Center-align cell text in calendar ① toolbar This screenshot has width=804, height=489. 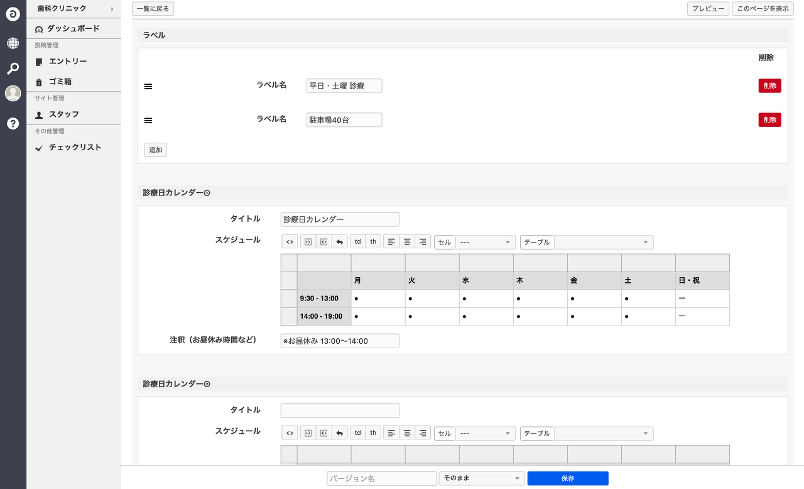tap(407, 242)
